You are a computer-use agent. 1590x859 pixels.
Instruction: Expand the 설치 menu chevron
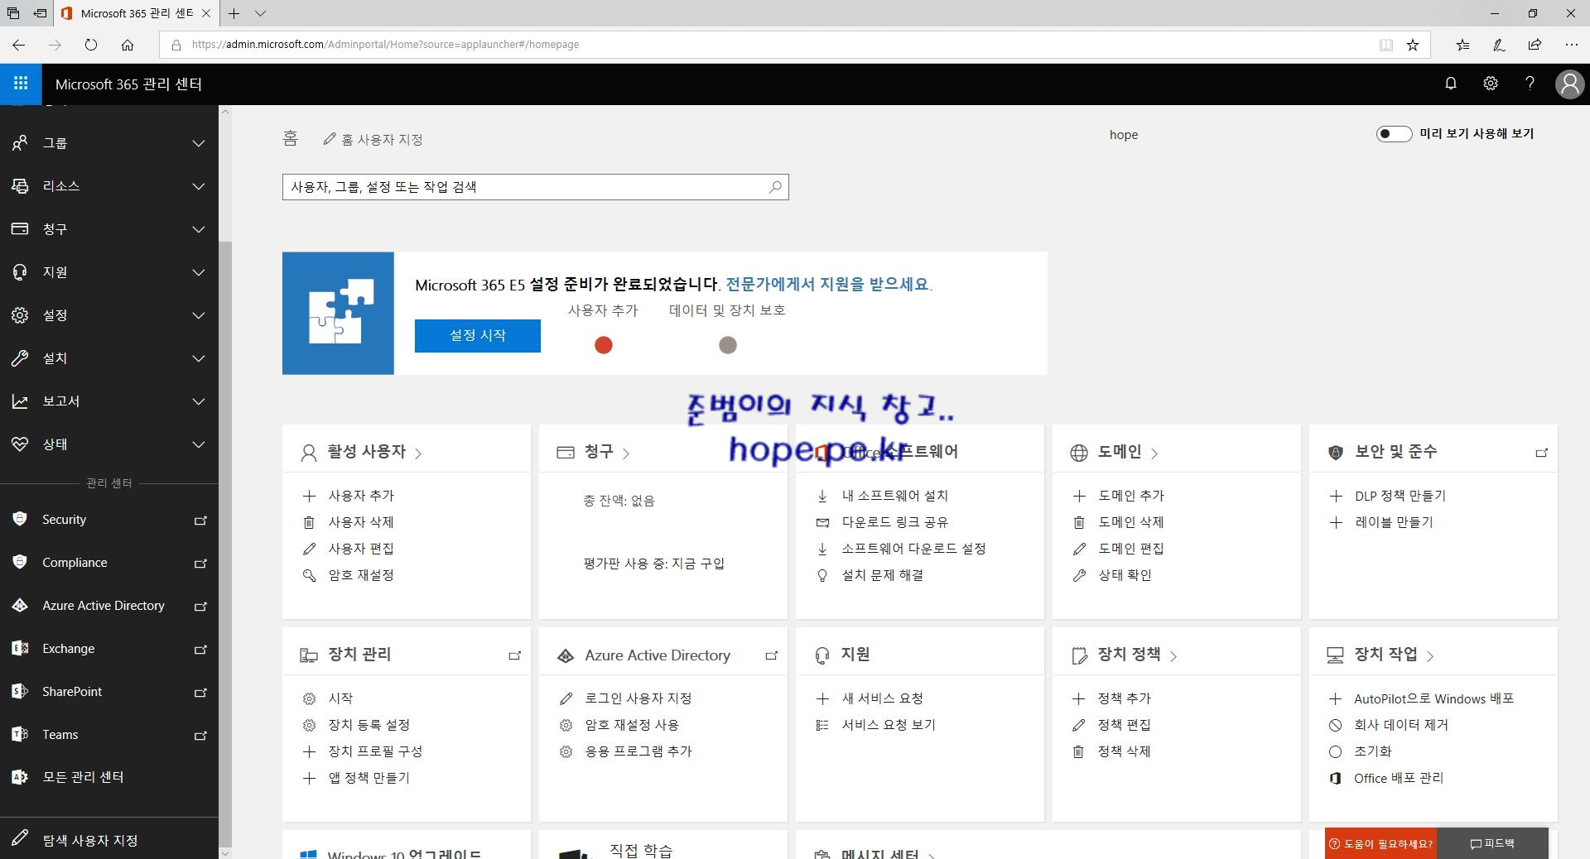[199, 358]
